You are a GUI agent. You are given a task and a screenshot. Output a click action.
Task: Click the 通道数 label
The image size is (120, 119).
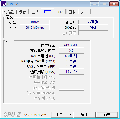click(70, 22)
